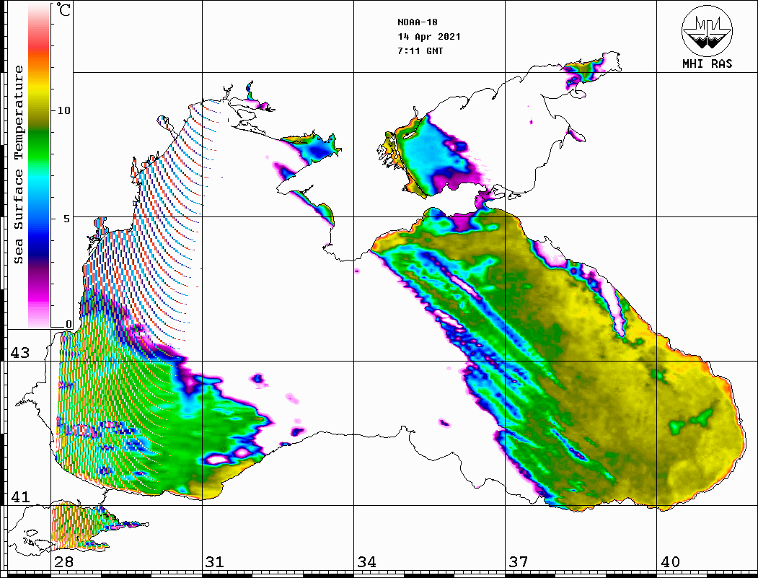The width and height of the screenshot is (758, 578).
Task: Click the MHI RAS logo emblem
Action: (x=708, y=30)
